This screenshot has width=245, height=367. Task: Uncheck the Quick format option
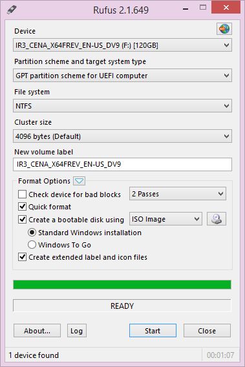pyautogui.click(x=22, y=207)
